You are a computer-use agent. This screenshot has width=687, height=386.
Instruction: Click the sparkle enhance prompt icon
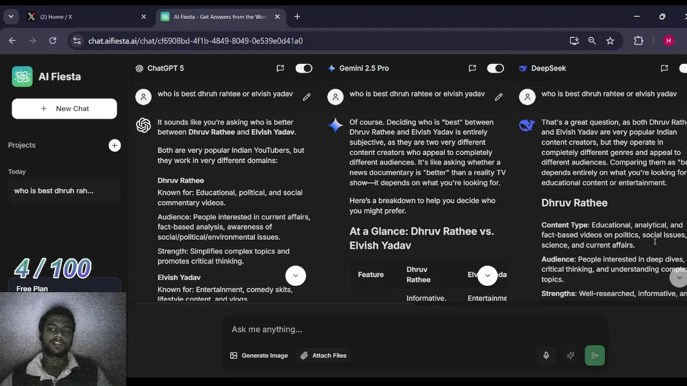click(571, 355)
